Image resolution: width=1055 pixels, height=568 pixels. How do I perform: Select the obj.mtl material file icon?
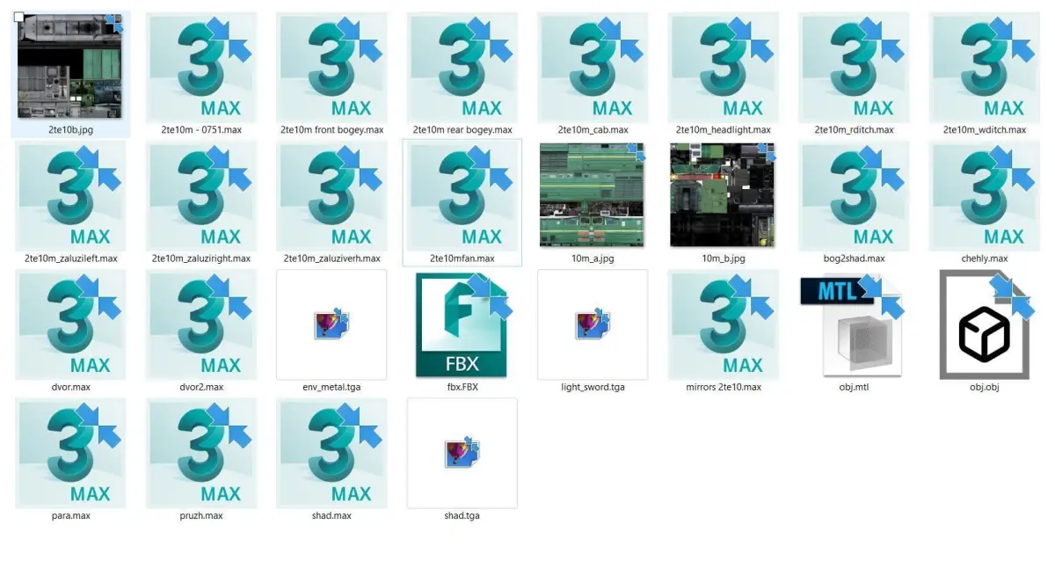(852, 324)
